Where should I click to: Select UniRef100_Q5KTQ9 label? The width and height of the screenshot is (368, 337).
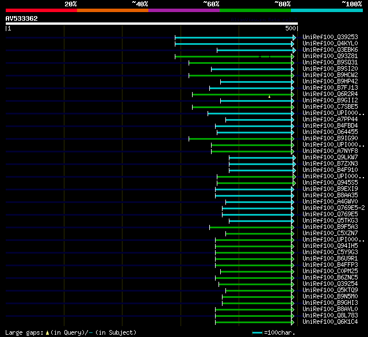(330, 290)
